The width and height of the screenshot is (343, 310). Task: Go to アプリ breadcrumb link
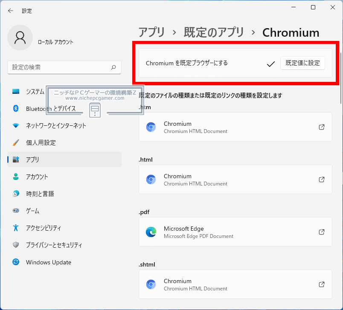click(151, 32)
